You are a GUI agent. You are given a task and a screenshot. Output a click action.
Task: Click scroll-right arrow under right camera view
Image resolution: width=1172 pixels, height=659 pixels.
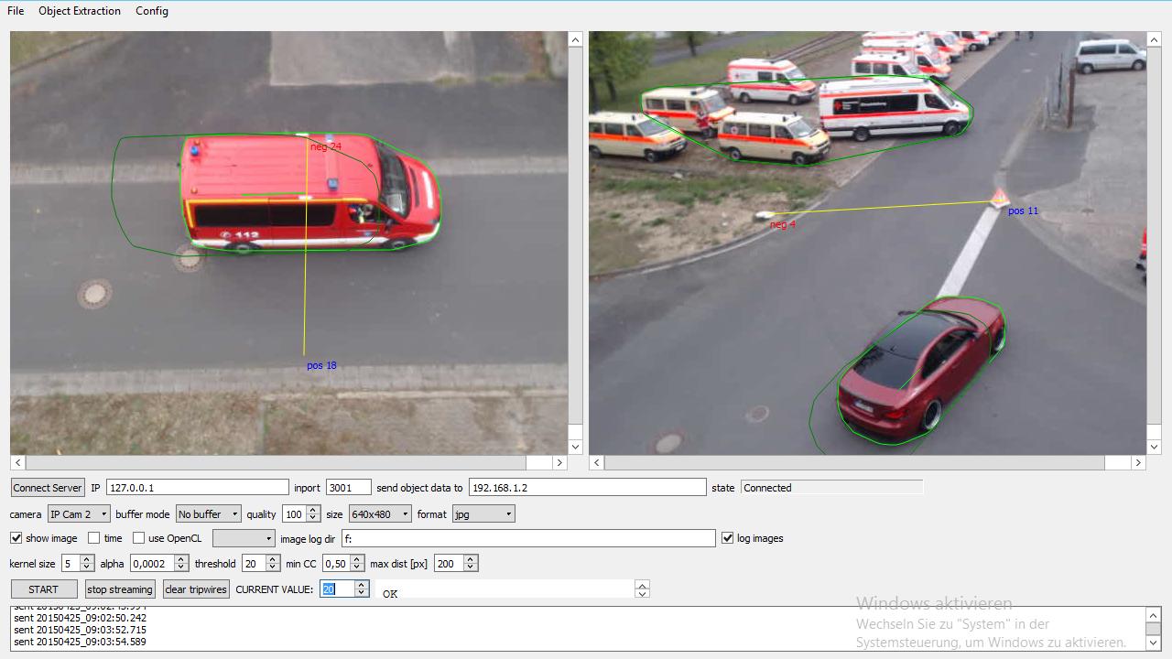(x=1138, y=463)
